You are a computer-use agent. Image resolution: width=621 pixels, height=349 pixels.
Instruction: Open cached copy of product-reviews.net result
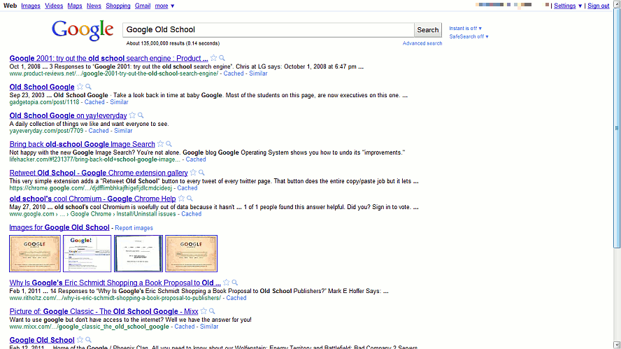click(x=234, y=73)
